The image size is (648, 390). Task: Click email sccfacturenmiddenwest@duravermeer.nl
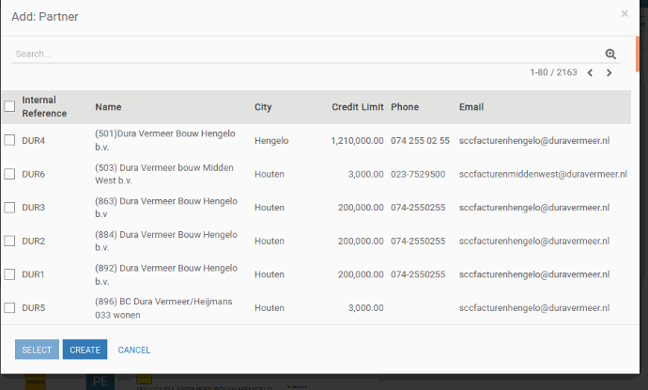pyautogui.click(x=543, y=174)
